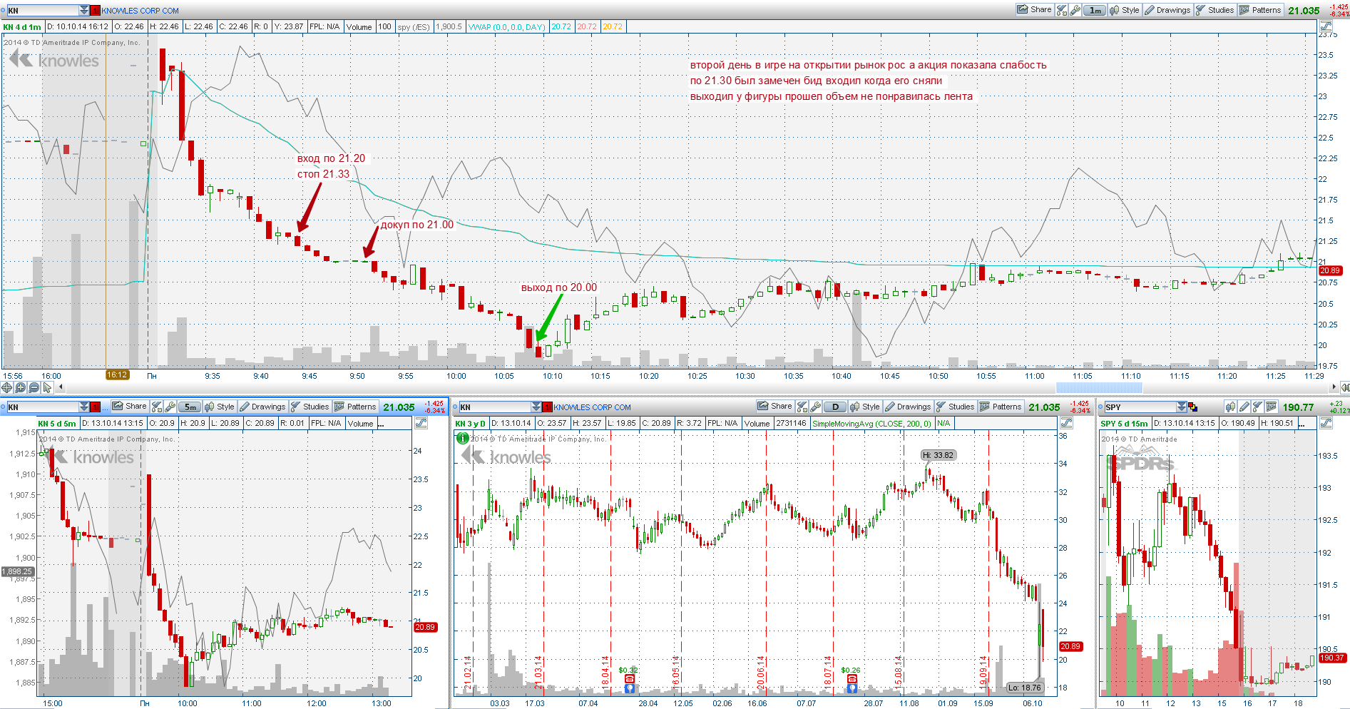Click right scroll arrow of top chart scrollbar
This screenshot has width=1350, height=709.
tap(1334, 387)
